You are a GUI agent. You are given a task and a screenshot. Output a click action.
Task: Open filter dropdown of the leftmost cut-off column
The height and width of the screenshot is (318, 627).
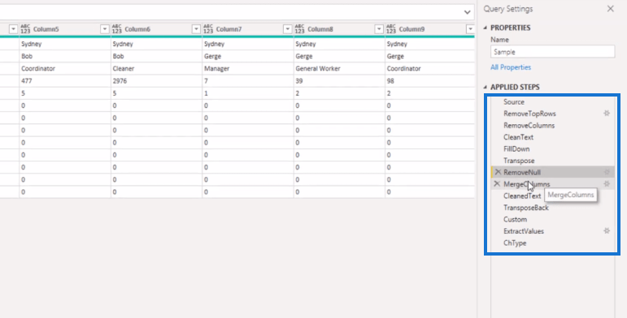[x=13, y=29]
